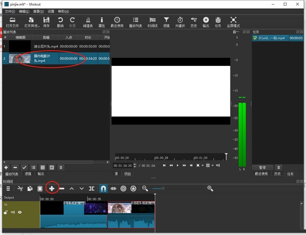Toggle timeline snapping magnet button
Screen dimensions: 306x235
(104, 189)
